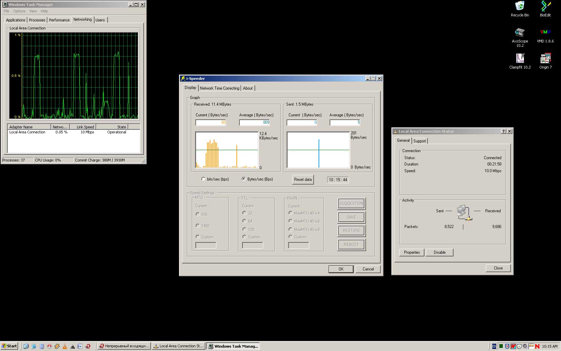This screenshot has width=561, height=351.
Task: Click the Disable connection button
Action: [439, 252]
